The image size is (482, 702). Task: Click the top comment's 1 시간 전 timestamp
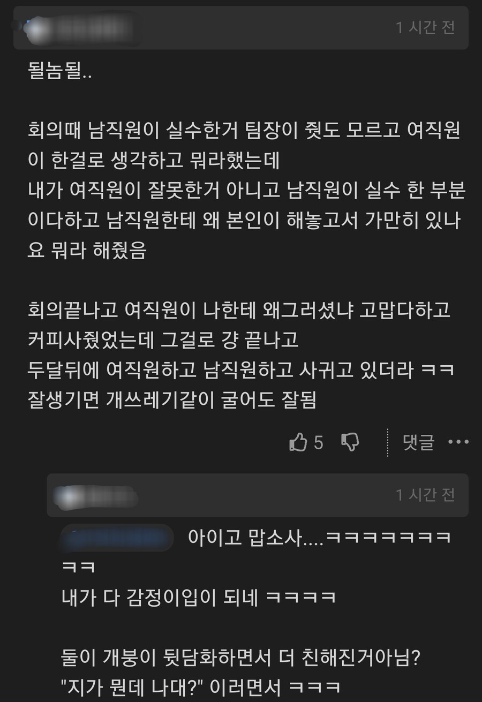(425, 28)
